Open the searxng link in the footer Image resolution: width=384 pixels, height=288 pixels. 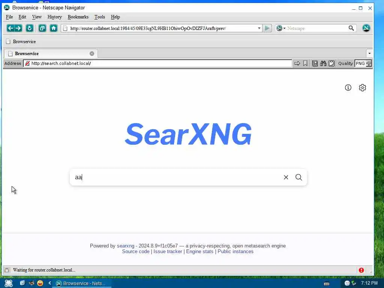pos(125,246)
